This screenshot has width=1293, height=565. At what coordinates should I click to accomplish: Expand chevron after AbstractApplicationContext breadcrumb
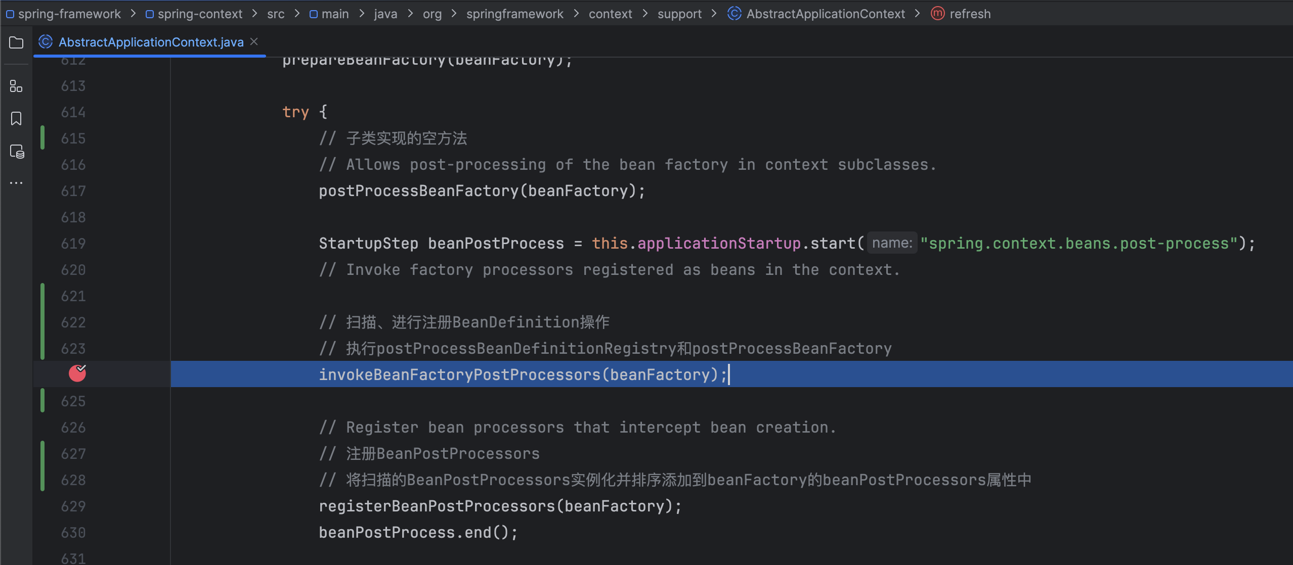pyautogui.click(x=917, y=14)
